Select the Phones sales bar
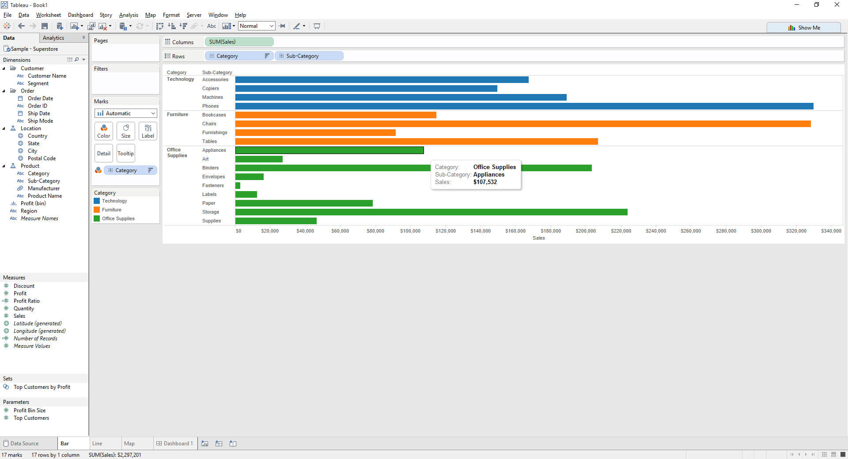This screenshot has width=848, height=459. [524, 106]
